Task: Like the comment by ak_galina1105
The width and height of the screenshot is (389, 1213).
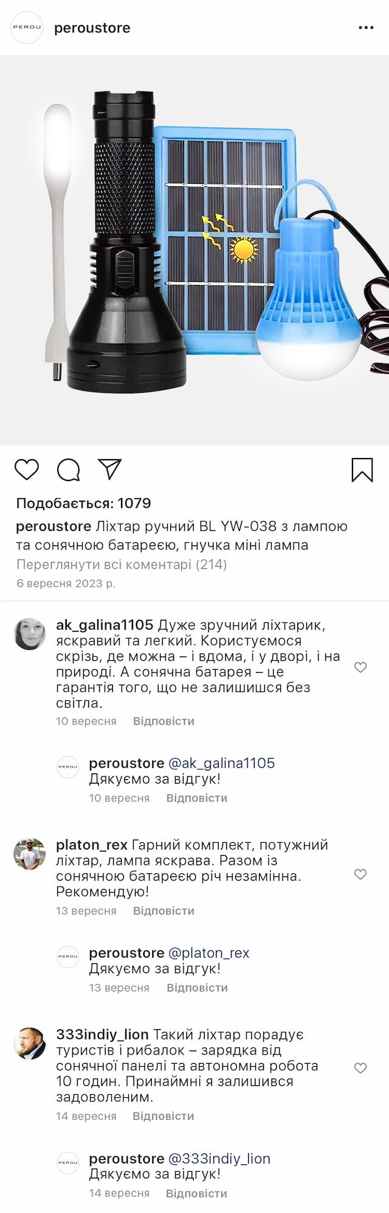Action: pyautogui.click(x=360, y=667)
